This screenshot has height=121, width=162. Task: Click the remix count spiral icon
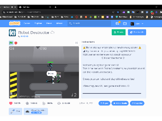click(x=44, y=103)
